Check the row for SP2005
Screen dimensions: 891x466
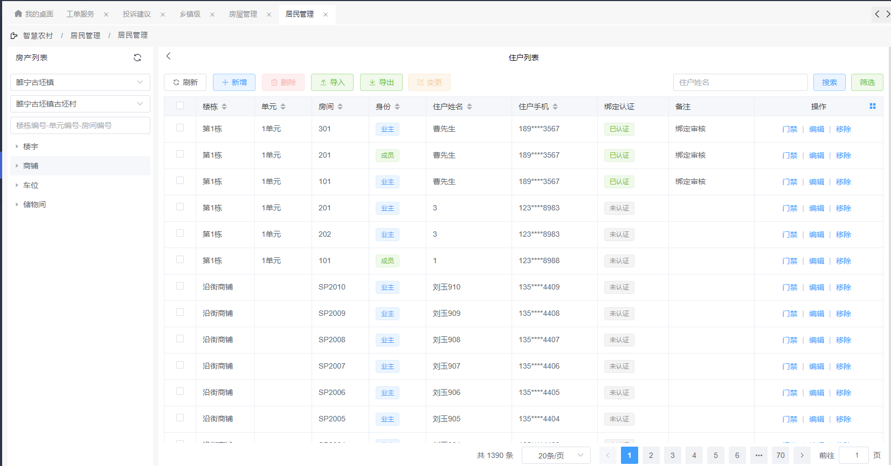coord(180,418)
